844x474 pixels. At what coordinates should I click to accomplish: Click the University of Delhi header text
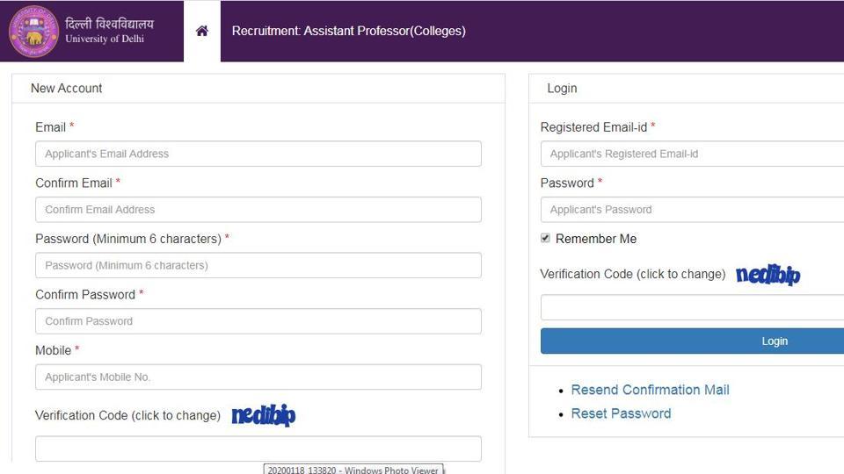tap(105, 39)
